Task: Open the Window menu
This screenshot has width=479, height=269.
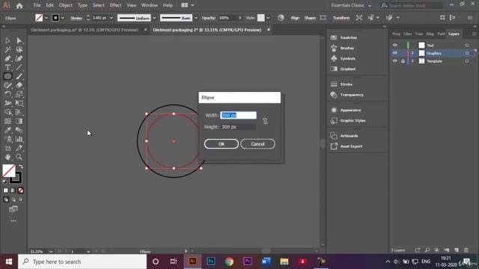Action: click(150, 5)
